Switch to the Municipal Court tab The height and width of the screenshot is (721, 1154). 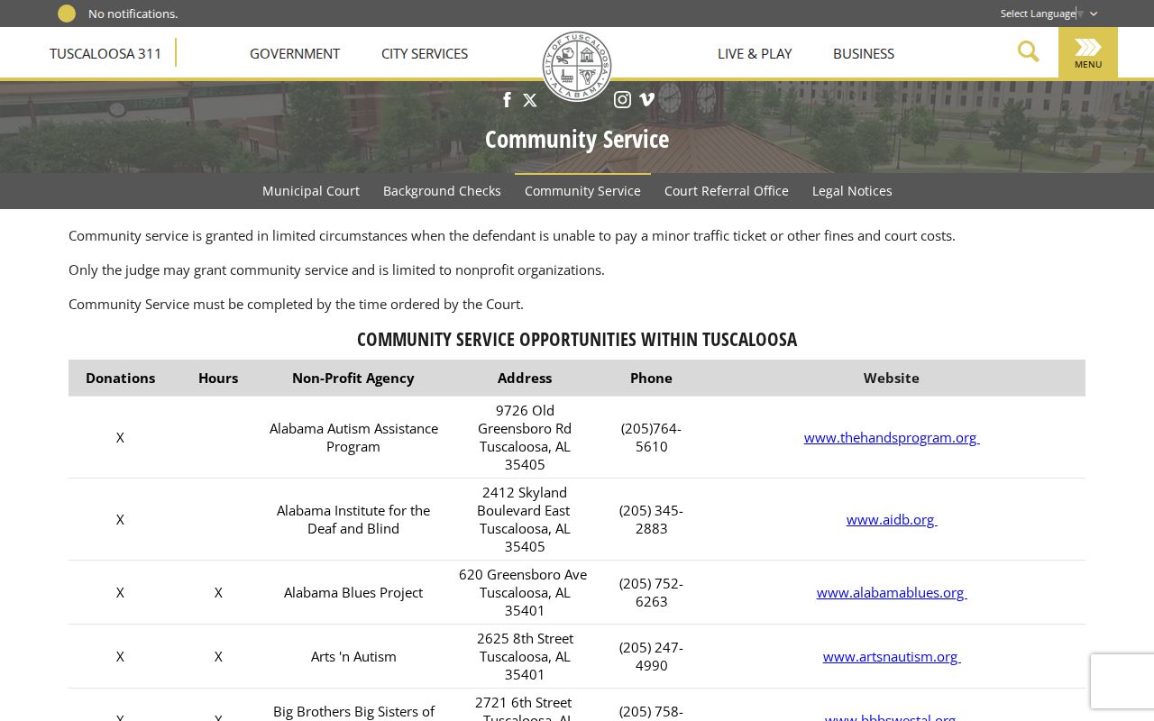[311, 191]
